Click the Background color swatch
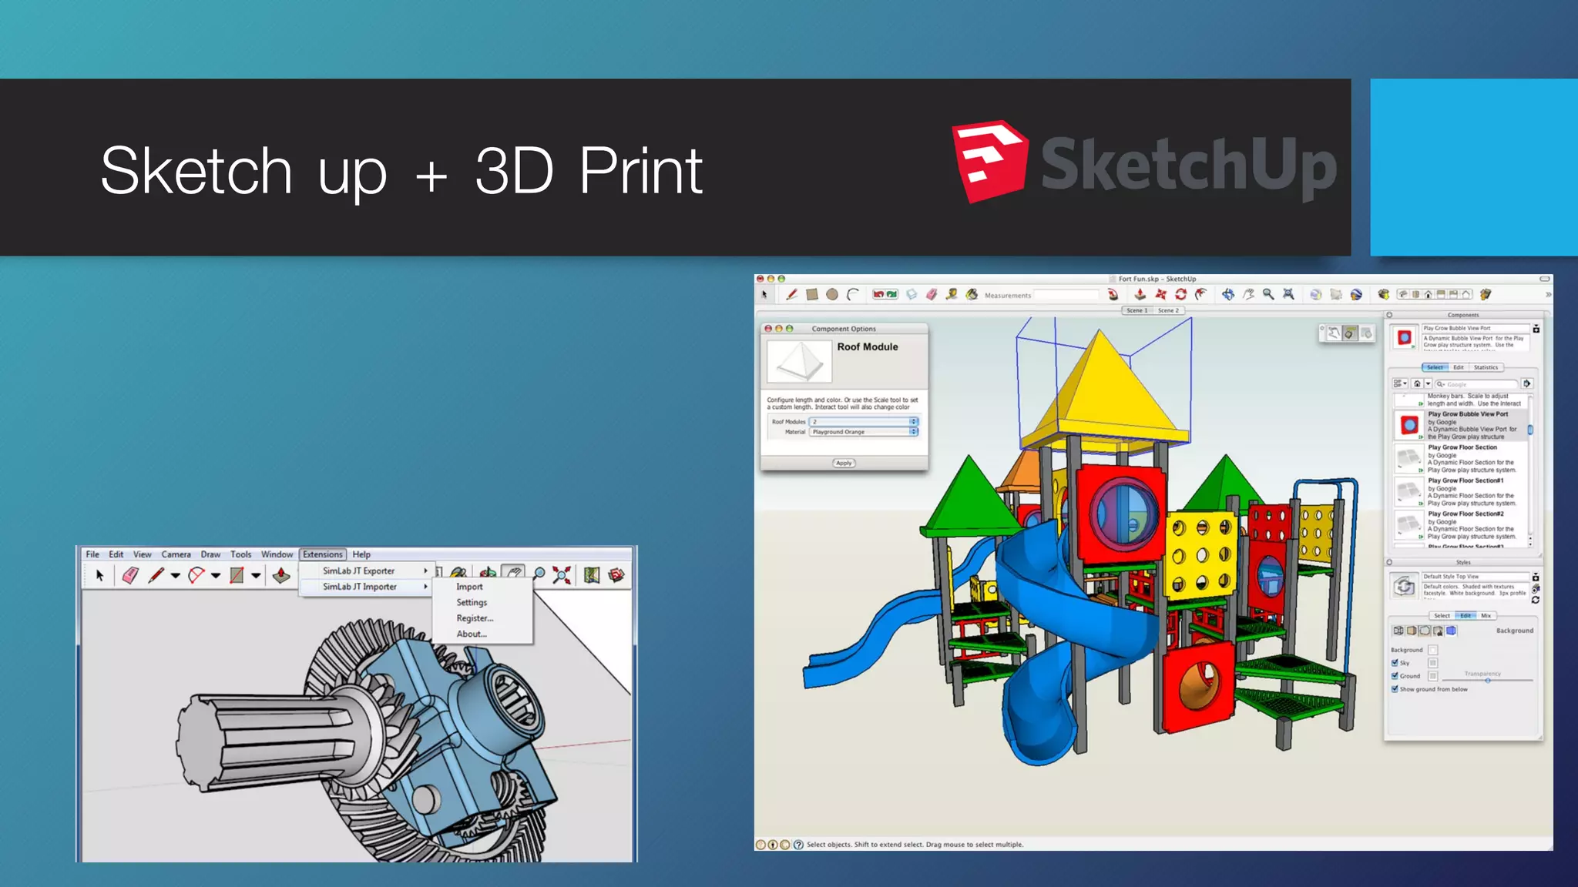This screenshot has width=1578, height=887. (x=1433, y=650)
